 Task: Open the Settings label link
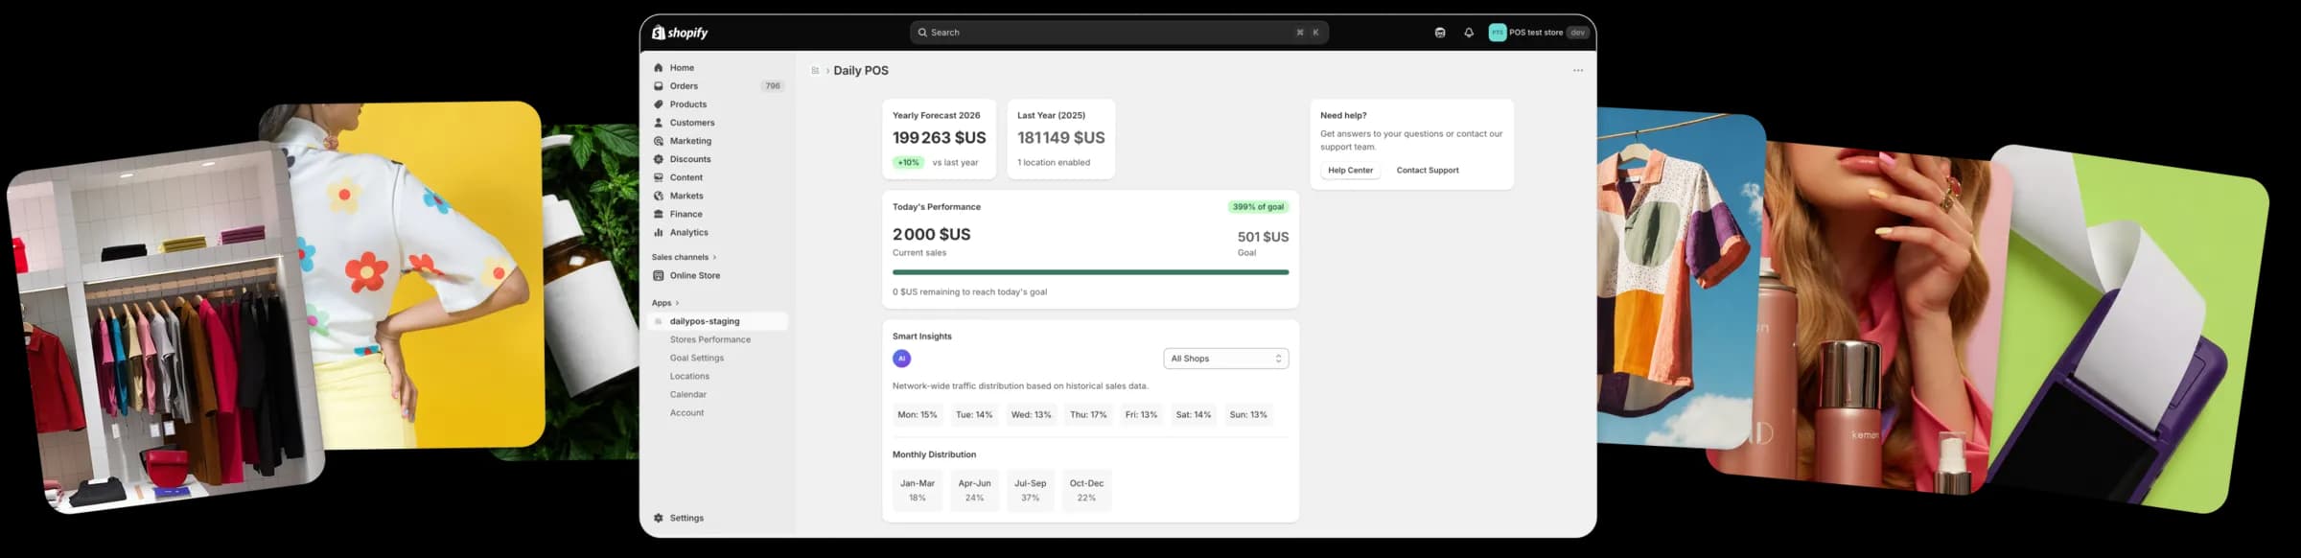(686, 518)
